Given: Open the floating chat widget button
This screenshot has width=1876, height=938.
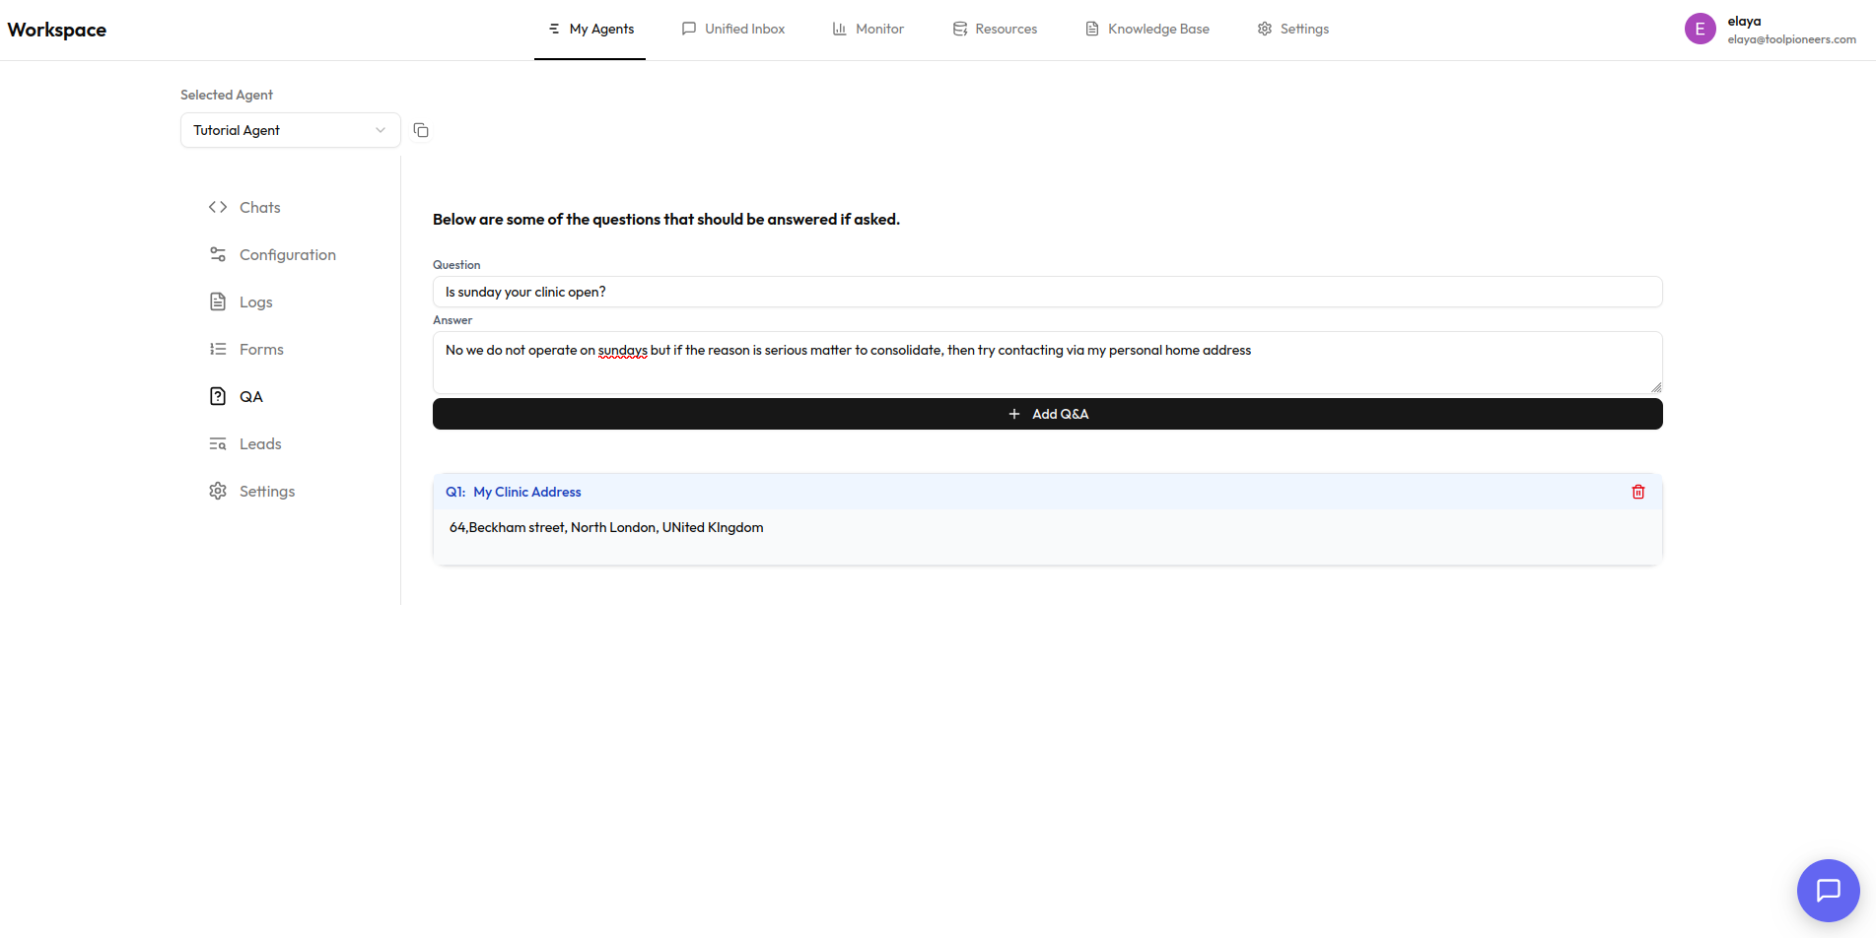Looking at the screenshot, I should click(x=1828, y=890).
